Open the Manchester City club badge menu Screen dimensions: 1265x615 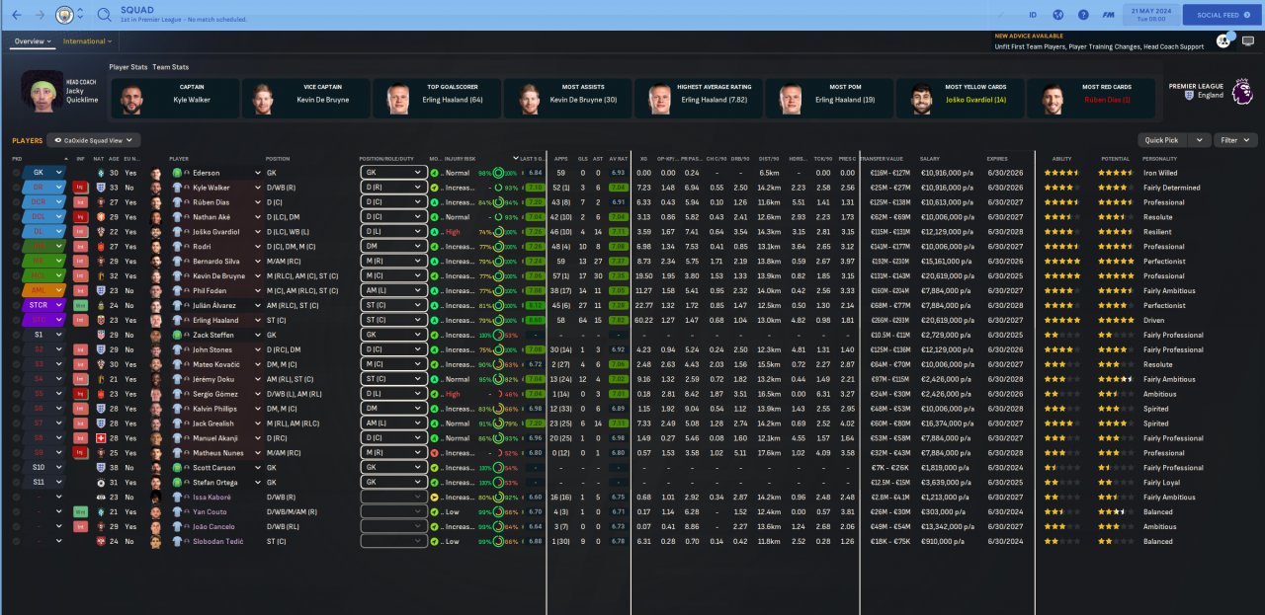click(x=65, y=15)
